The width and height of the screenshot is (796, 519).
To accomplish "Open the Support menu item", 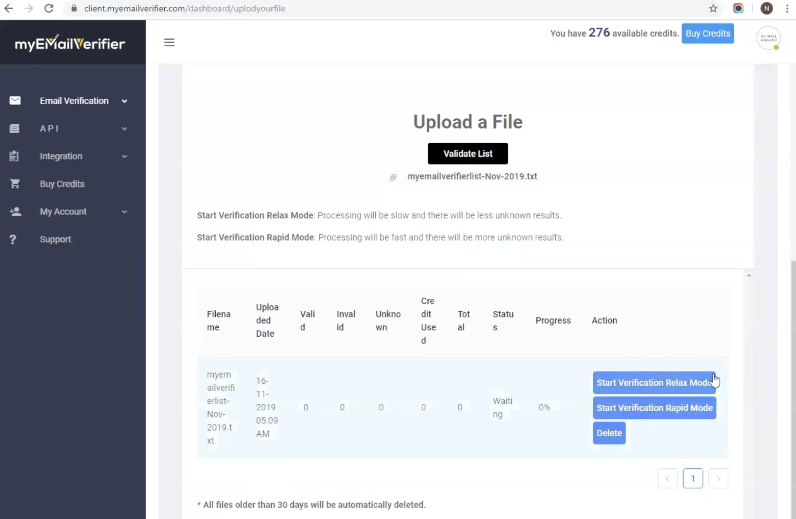I will click(x=55, y=239).
